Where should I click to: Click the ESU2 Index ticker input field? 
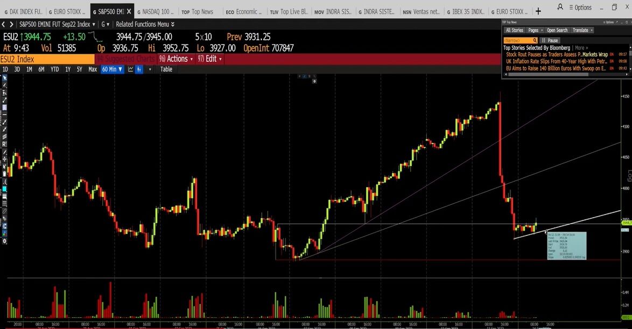(x=47, y=59)
